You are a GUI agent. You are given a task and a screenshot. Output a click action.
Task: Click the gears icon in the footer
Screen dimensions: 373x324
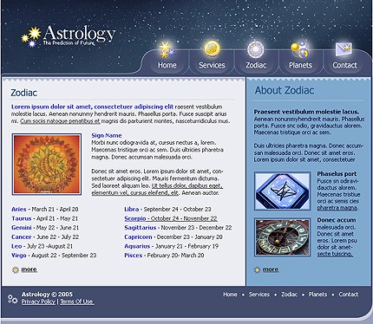click(12, 299)
